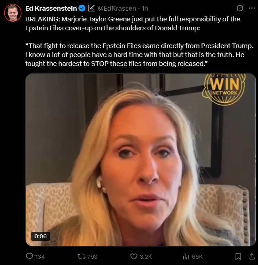Like the post via the heart icon
The height and width of the screenshot is (265, 258).
click(x=134, y=256)
